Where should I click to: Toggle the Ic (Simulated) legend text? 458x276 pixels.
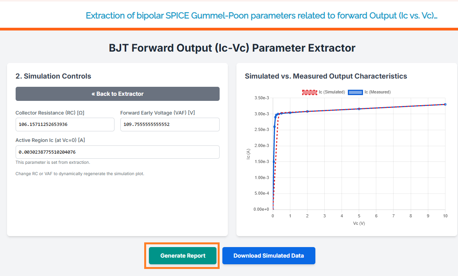click(x=331, y=92)
